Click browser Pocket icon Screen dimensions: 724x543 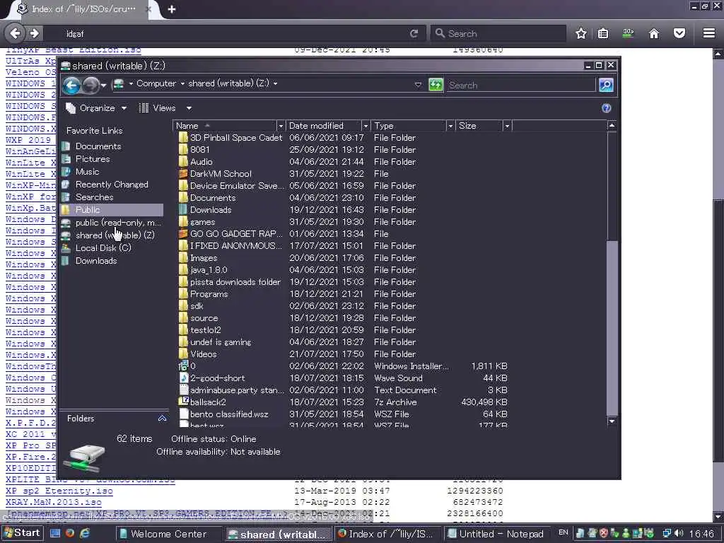[679, 34]
